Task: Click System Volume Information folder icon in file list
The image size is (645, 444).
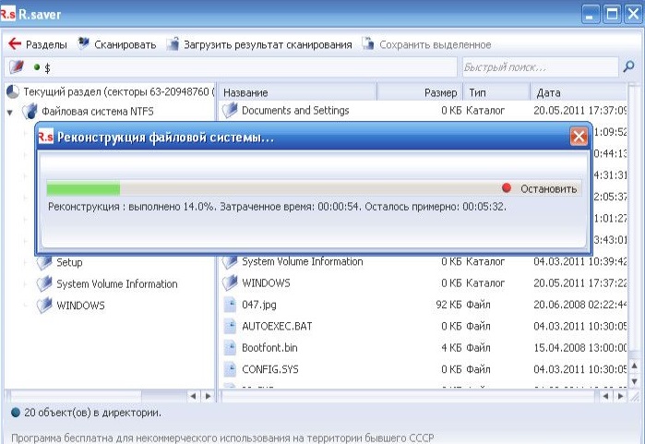Action: tap(230, 261)
